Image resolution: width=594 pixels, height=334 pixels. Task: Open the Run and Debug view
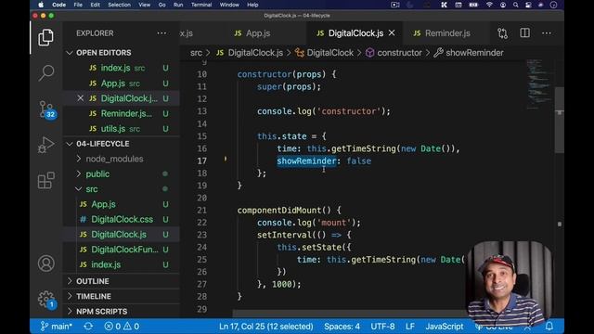coord(45,145)
